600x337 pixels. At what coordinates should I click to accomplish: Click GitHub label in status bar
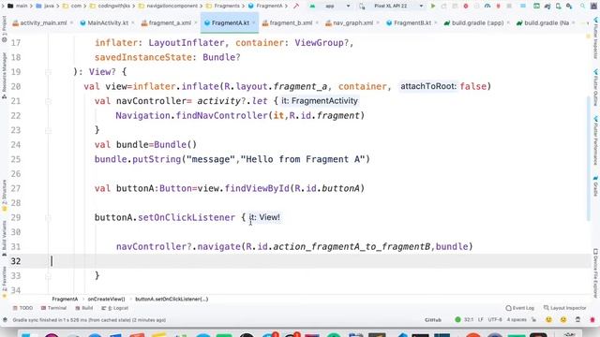click(433, 319)
